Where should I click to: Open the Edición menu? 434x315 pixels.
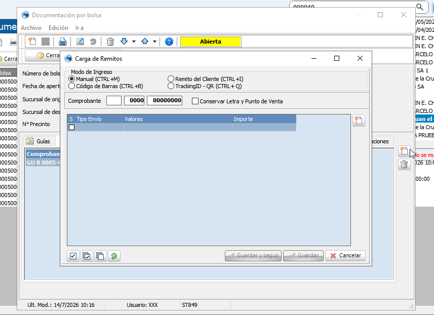pos(58,28)
